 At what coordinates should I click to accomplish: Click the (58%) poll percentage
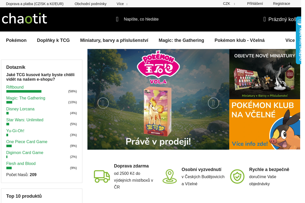point(72,91)
